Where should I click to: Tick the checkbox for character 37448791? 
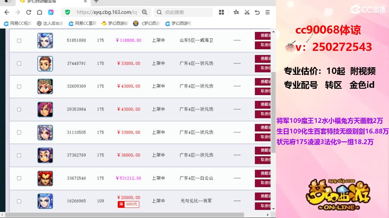point(19,64)
